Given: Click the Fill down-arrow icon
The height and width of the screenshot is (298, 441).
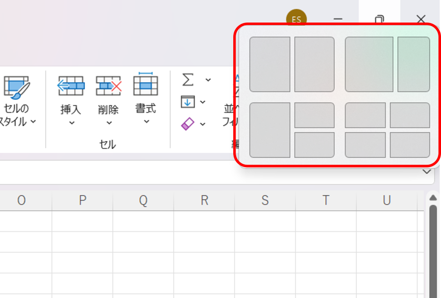Looking at the screenshot, I should pyautogui.click(x=188, y=102).
